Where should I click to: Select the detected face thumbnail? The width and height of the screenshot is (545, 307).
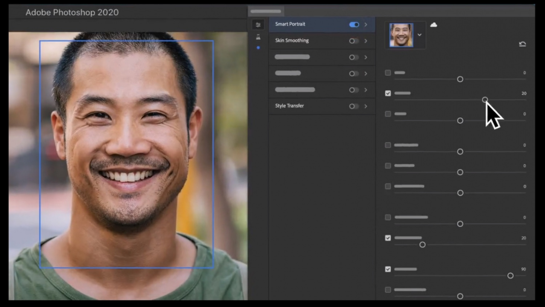point(401,35)
